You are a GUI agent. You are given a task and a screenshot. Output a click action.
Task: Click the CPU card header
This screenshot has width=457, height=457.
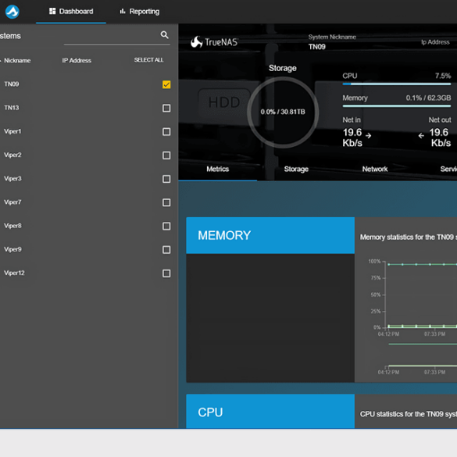(x=270, y=412)
